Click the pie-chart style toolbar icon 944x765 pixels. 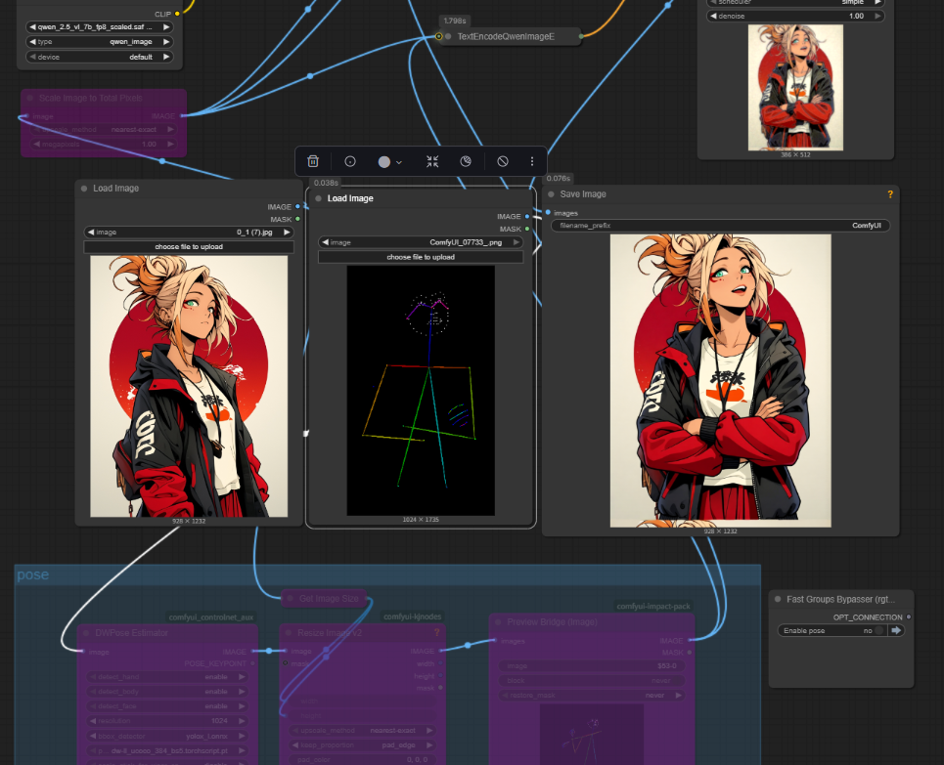click(x=466, y=161)
